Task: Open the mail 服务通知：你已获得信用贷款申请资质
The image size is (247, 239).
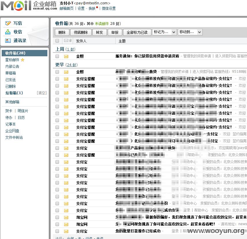Action: (x=147, y=56)
